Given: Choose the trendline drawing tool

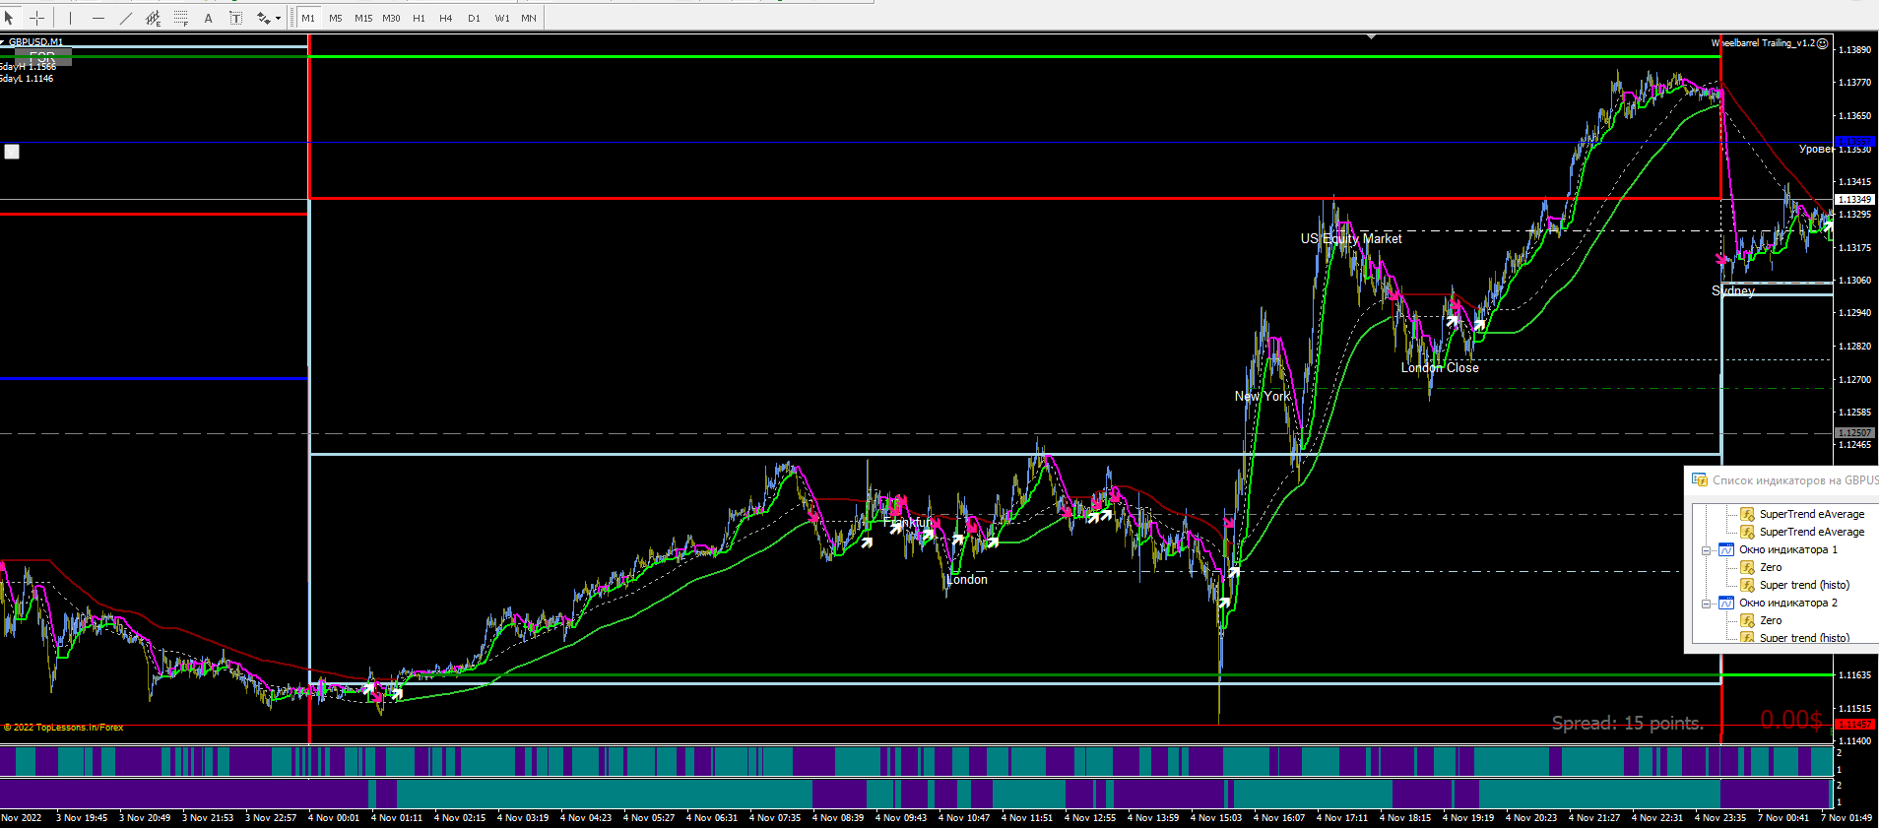Looking at the screenshot, I should (x=125, y=18).
